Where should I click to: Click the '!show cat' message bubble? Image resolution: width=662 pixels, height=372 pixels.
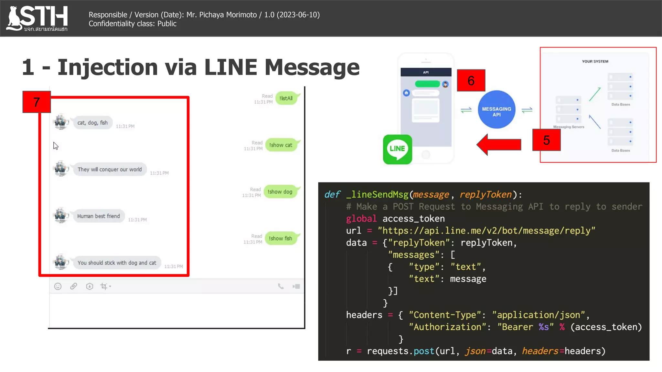tap(281, 145)
